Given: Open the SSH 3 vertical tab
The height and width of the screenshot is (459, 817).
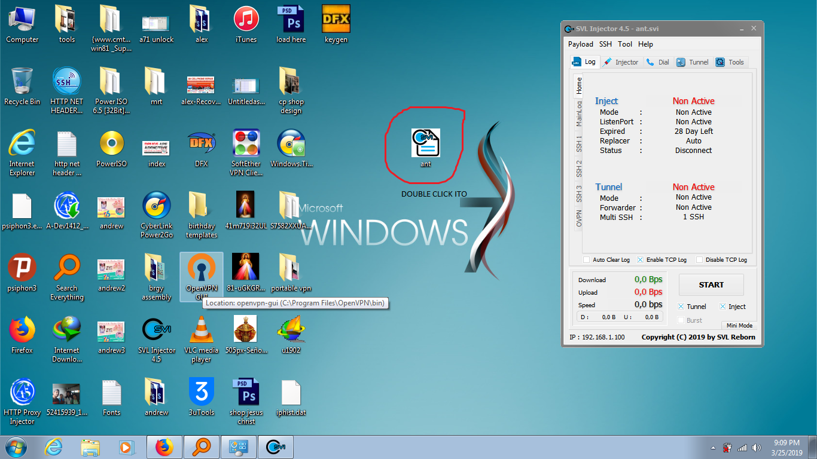Looking at the screenshot, I should pos(578,194).
